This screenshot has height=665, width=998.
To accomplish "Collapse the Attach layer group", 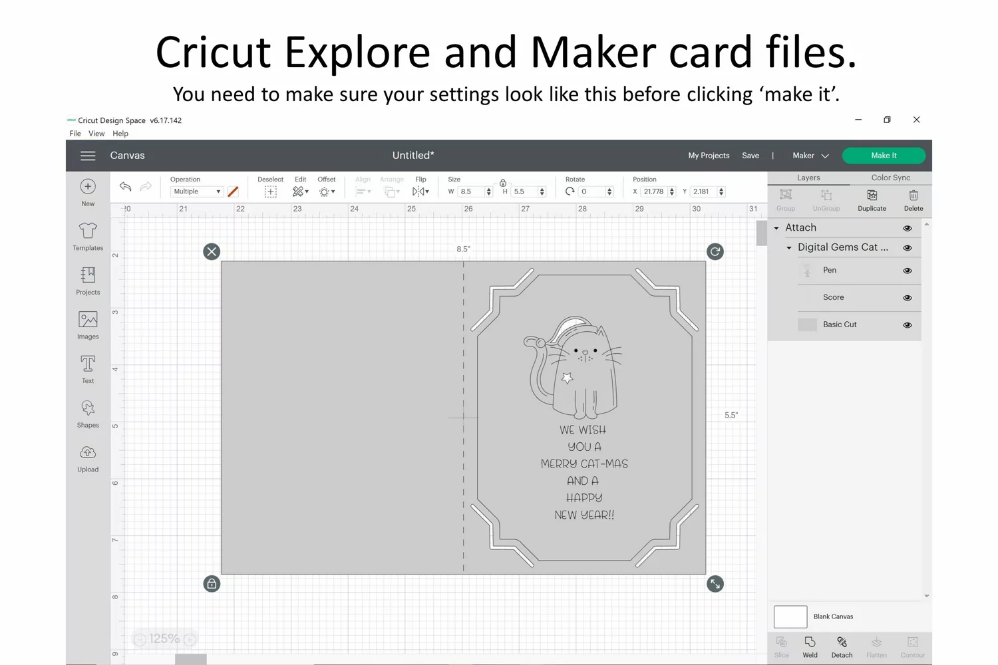I will [776, 228].
